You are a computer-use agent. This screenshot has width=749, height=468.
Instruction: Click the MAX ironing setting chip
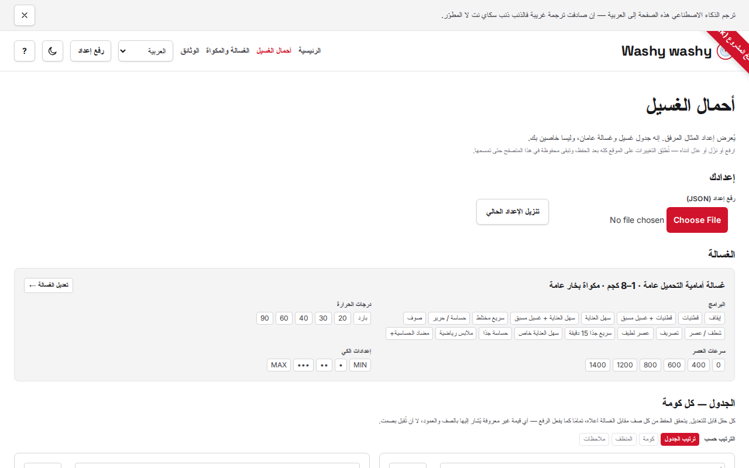tap(279, 365)
